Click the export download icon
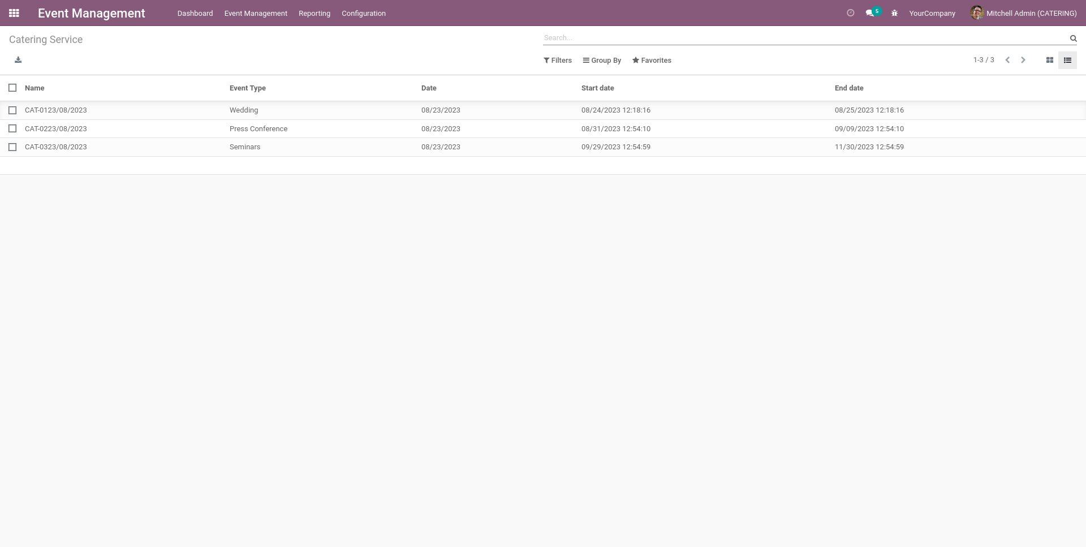 (18, 60)
